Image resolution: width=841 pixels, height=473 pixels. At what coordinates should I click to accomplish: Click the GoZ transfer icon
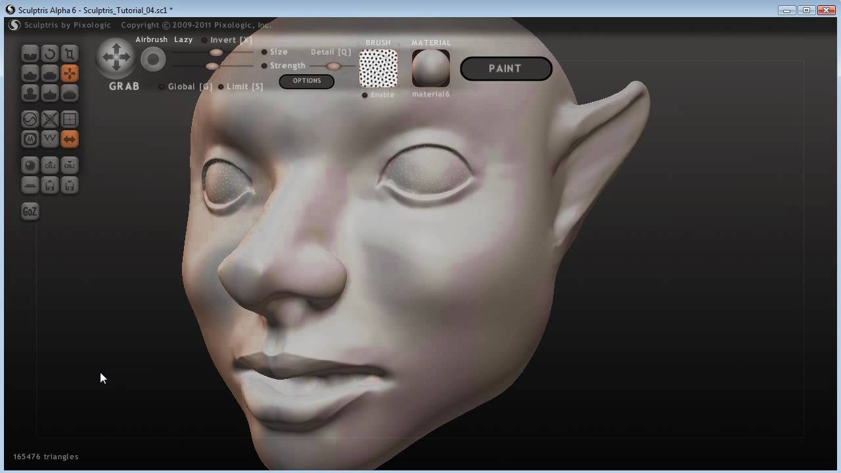coord(30,211)
